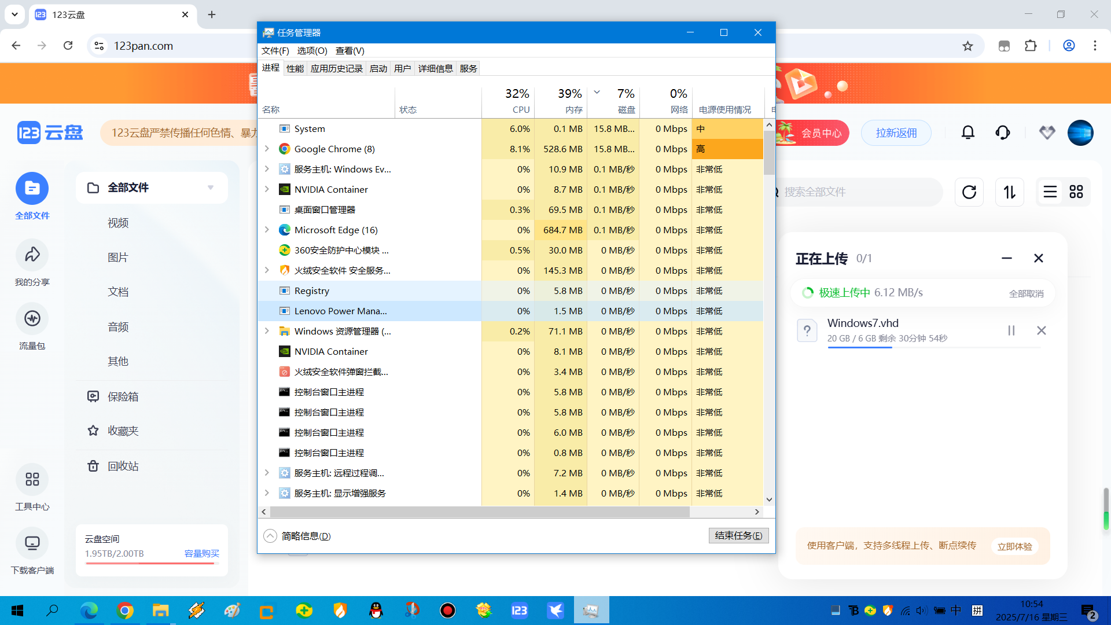Click 结束任务 button
This screenshot has width=1111, height=625.
pos(738,535)
